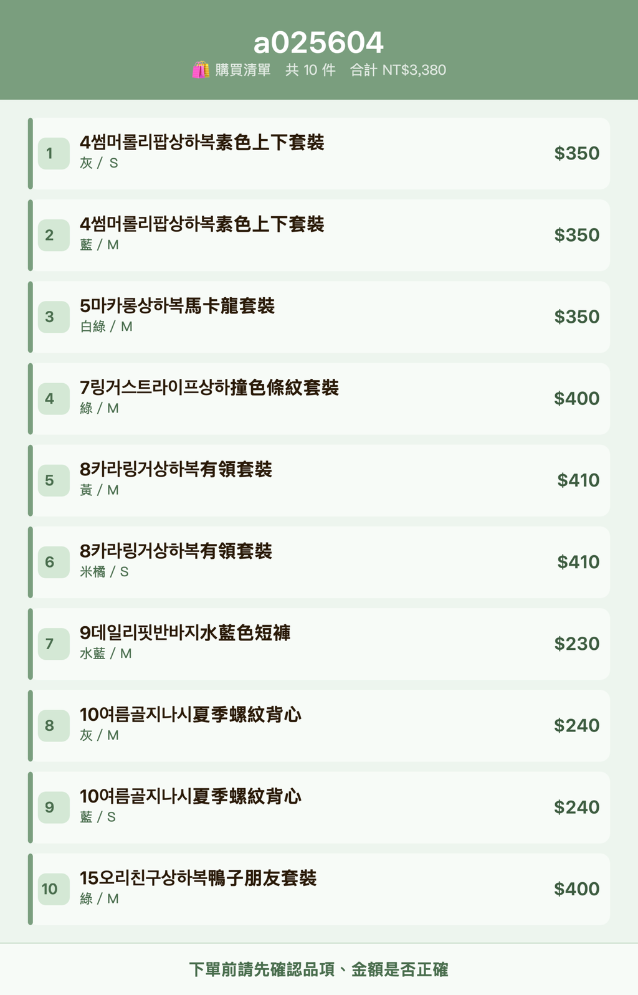Open the 7링거스트라이프 striped set item
638x995 pixels.
point(319,399)
